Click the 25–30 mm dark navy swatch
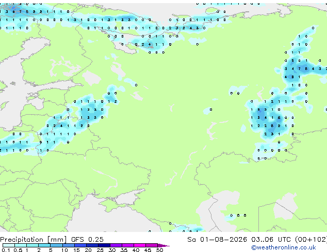This screenshot has height=252, width=327. [104, 245]
